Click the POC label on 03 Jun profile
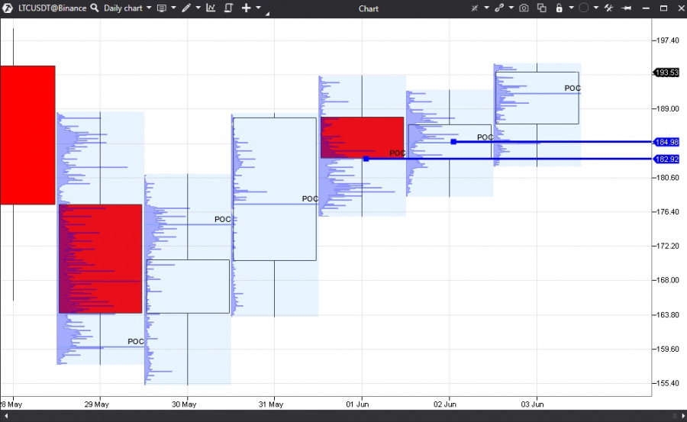Image resolution: width=687 pixels, height=422 pixels. (572, 88)
